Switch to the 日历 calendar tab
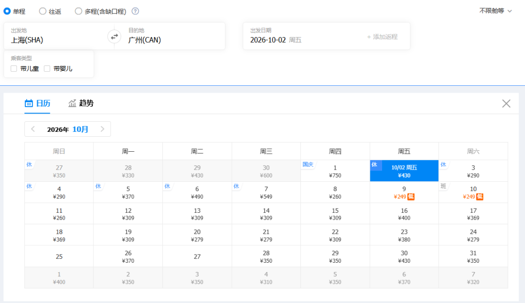The image size is (525, 303). point(37,103)
